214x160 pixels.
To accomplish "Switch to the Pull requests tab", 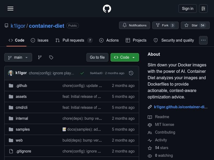I will pos(74,40).
